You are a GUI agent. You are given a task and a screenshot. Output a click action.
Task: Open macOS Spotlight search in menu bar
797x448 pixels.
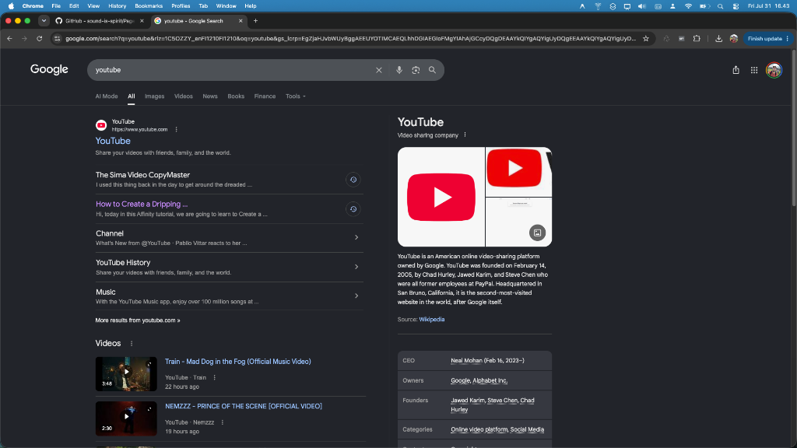pos(720,6)
